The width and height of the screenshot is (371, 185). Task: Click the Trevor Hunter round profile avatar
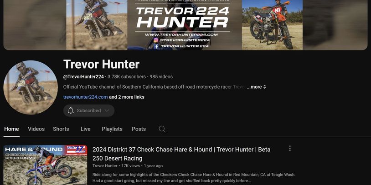(31, 87)
